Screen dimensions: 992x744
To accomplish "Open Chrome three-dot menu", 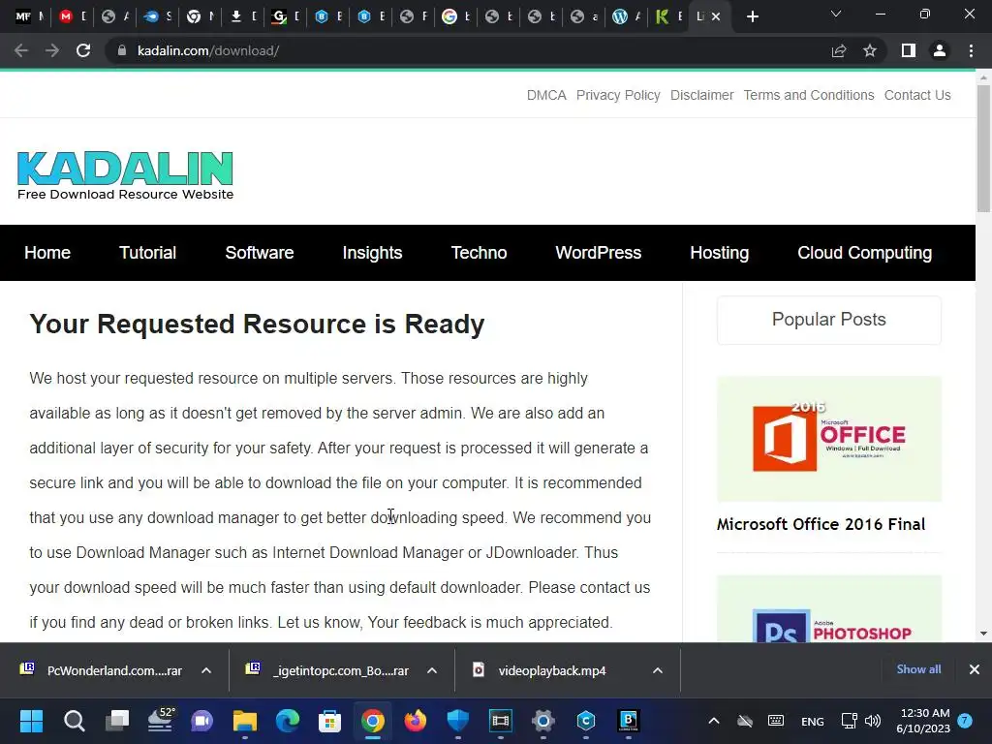I will 971,50.
